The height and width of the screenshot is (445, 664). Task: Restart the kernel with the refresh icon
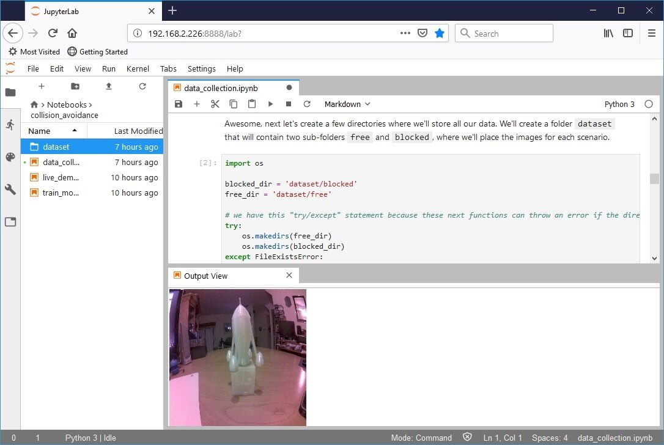(x=307, y=104)
